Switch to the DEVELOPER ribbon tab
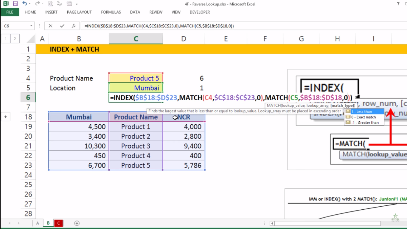 pyautogui.click(x=200, y=12)
